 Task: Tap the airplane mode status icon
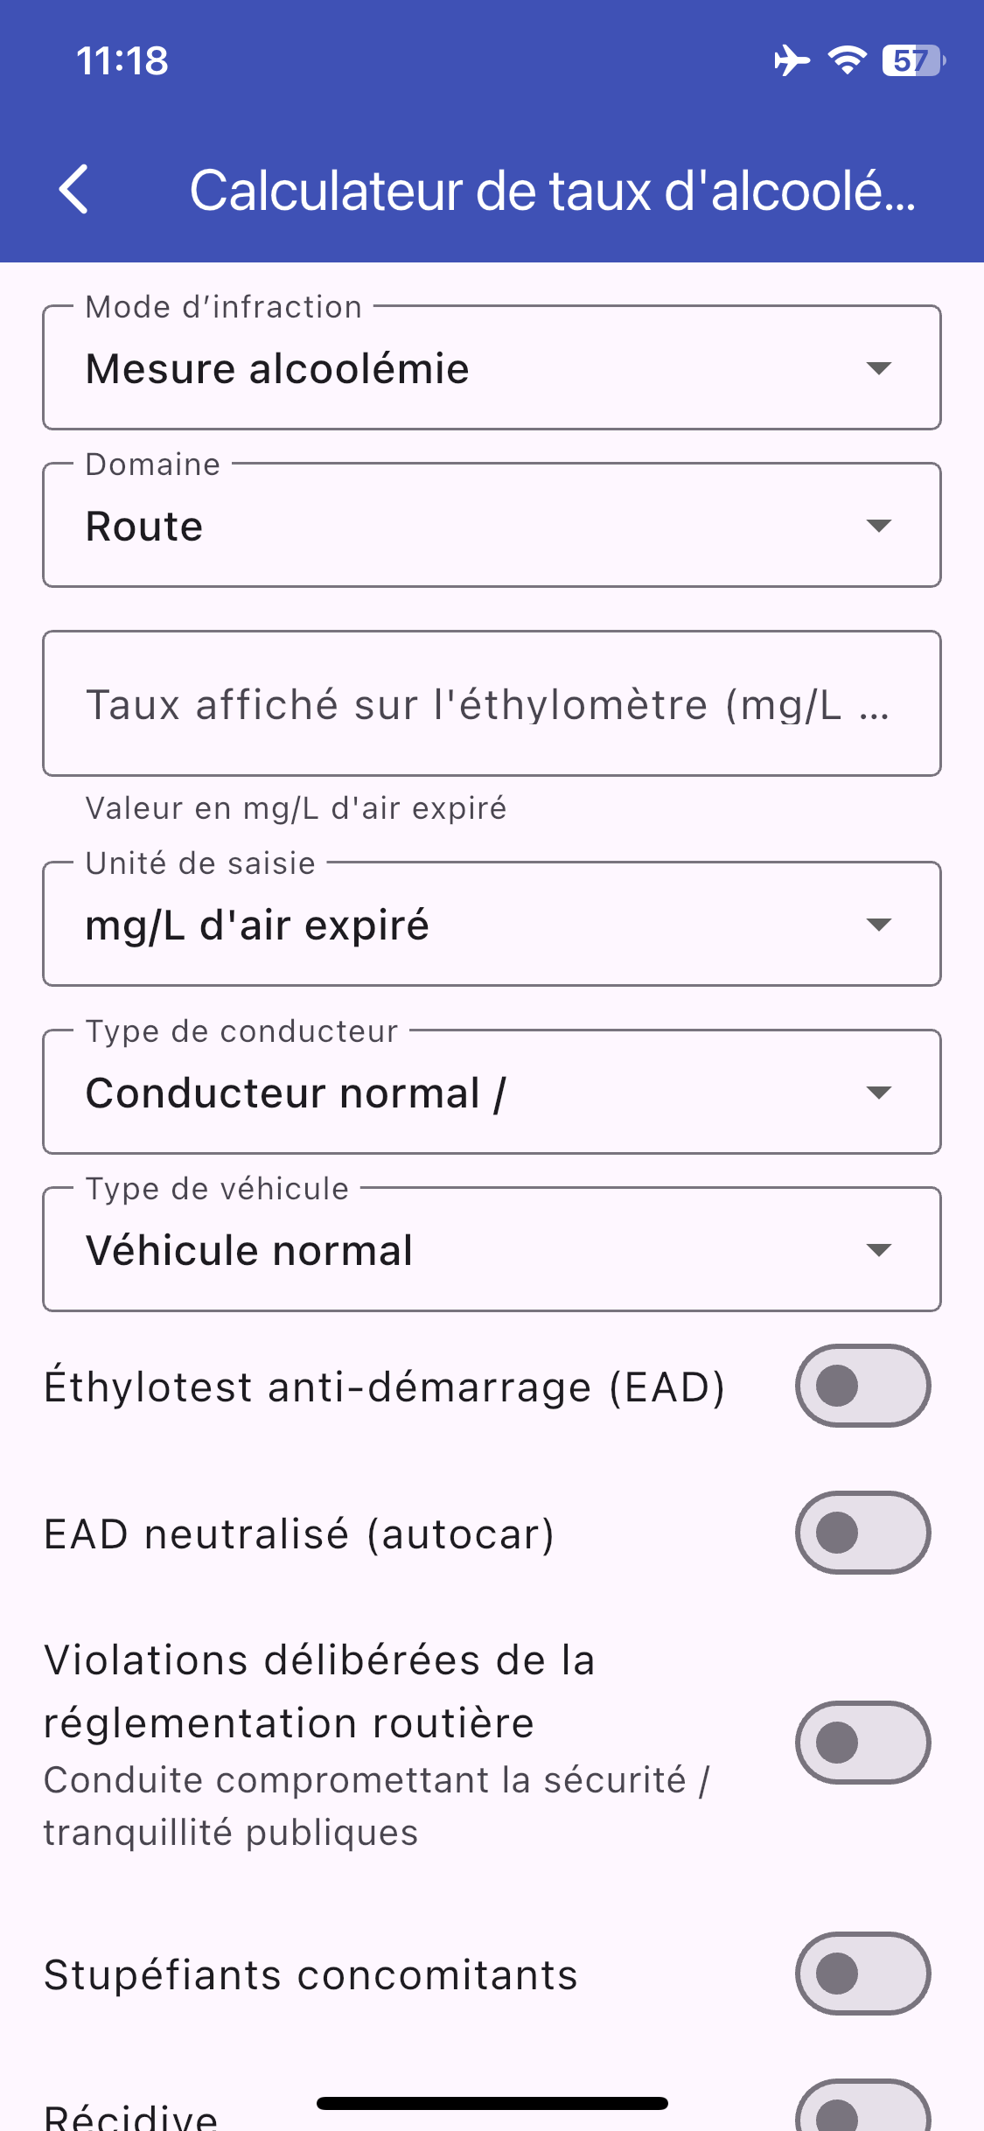(792, 60)
